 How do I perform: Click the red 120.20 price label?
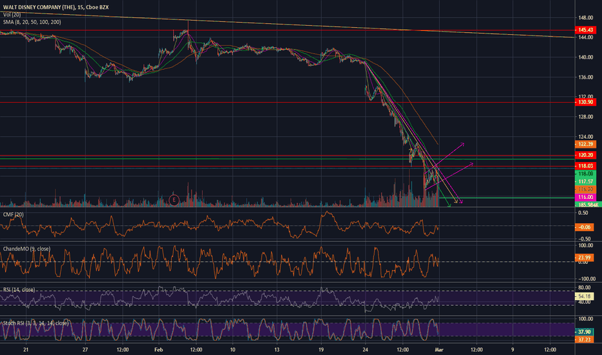point(585,155)
